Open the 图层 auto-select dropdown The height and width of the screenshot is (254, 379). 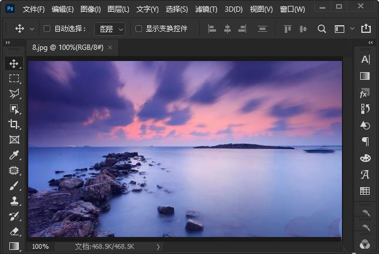(110, 29)
